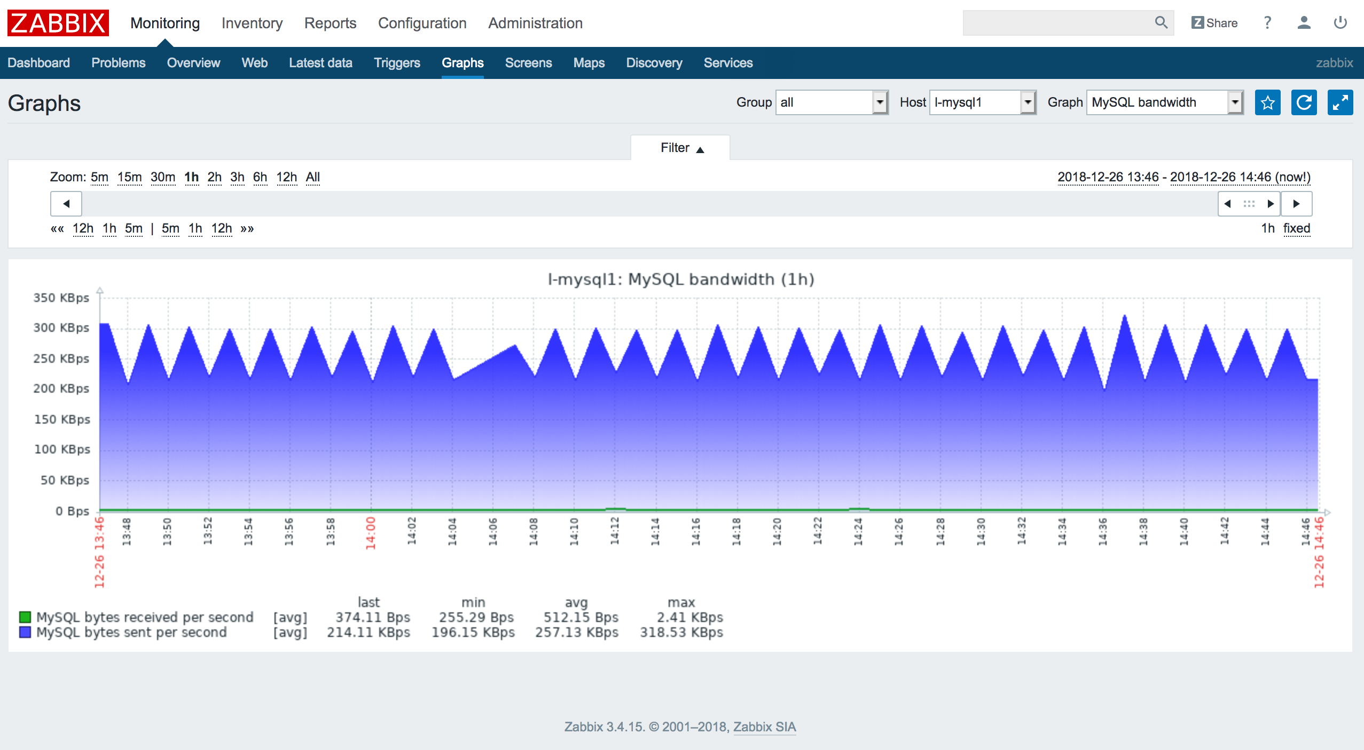Set zoom to 30m
This screenshot has height=750, width=1364.
163,177
